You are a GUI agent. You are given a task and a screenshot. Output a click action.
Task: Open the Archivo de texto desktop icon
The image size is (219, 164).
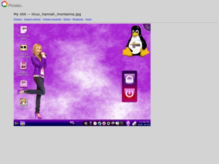[24, 33]
